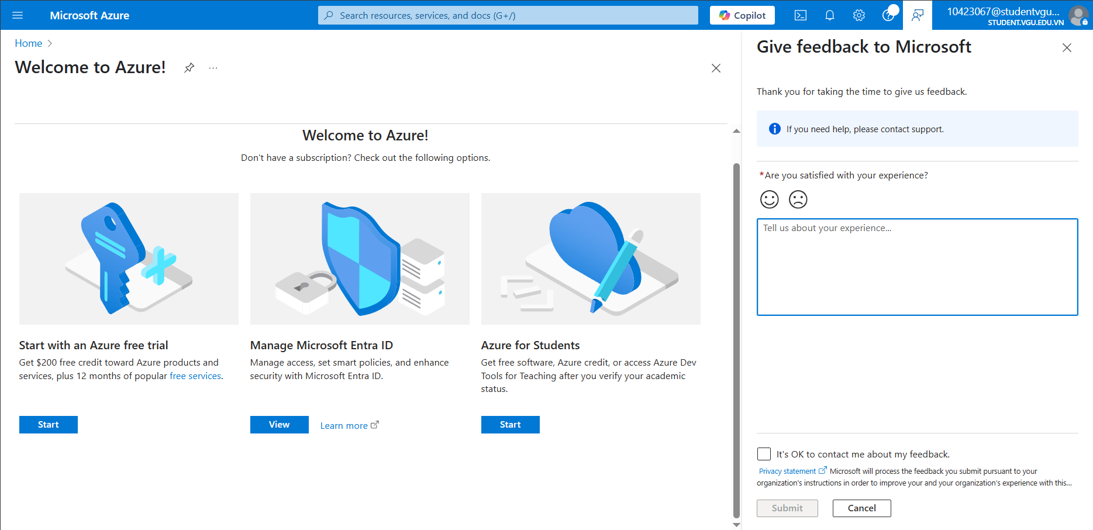This screenshot has height=530, width=1093.
Task: Select the dissatisfied frowning face
Action: 798,199
